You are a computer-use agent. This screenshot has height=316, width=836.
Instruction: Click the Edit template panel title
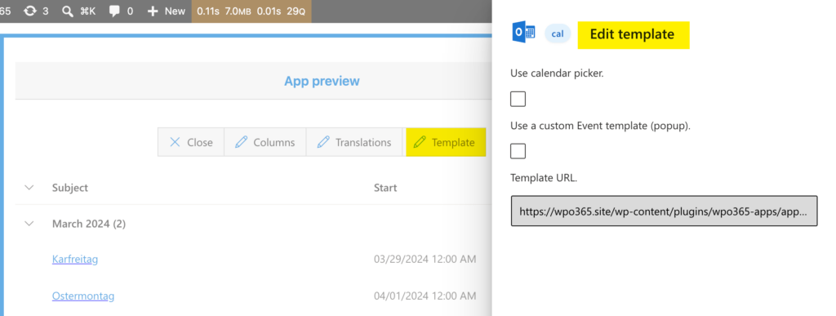633,34
